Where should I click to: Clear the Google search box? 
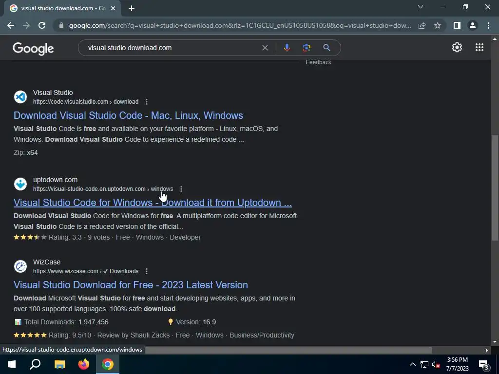(265, 48)
